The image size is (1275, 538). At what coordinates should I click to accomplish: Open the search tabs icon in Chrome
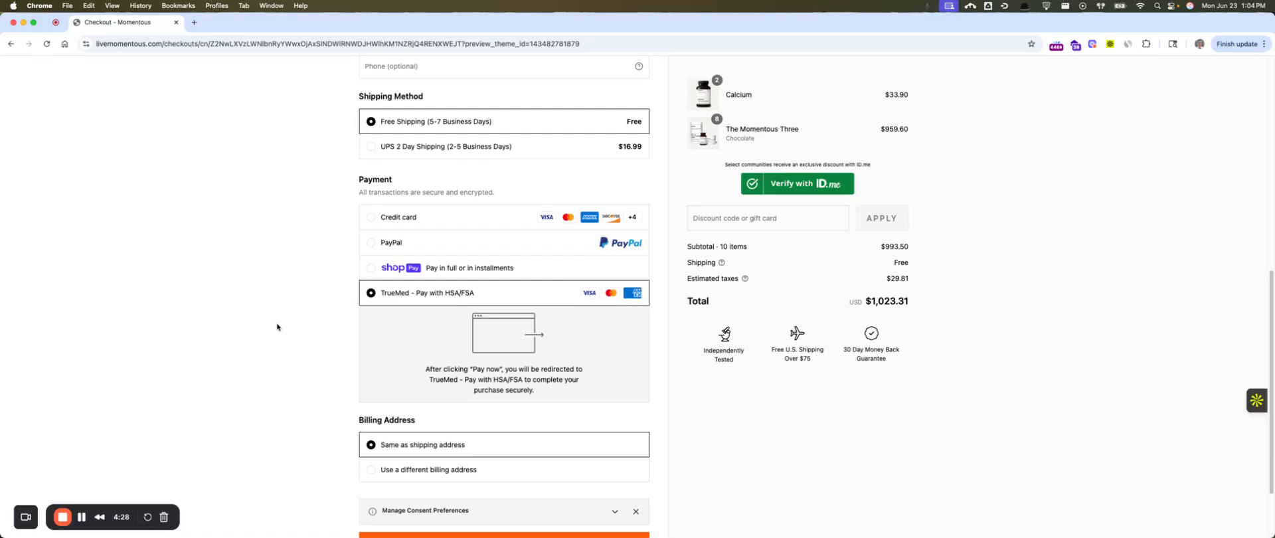coord(1173,44)
